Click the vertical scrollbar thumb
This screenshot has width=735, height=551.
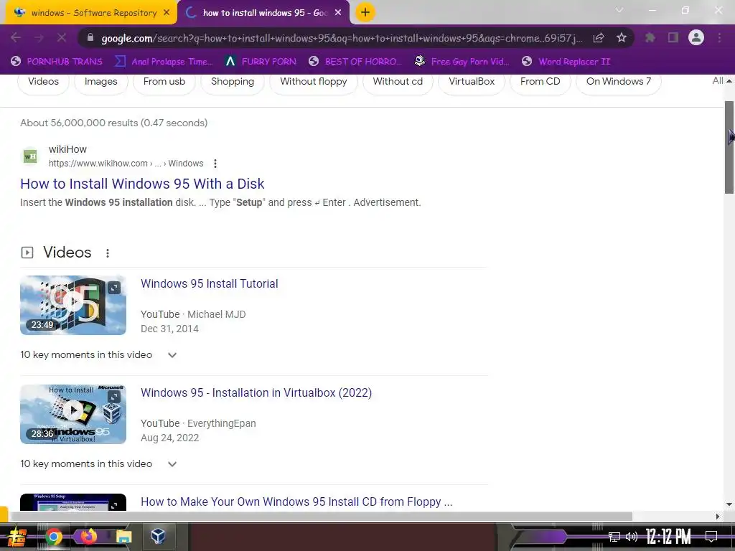729,147
